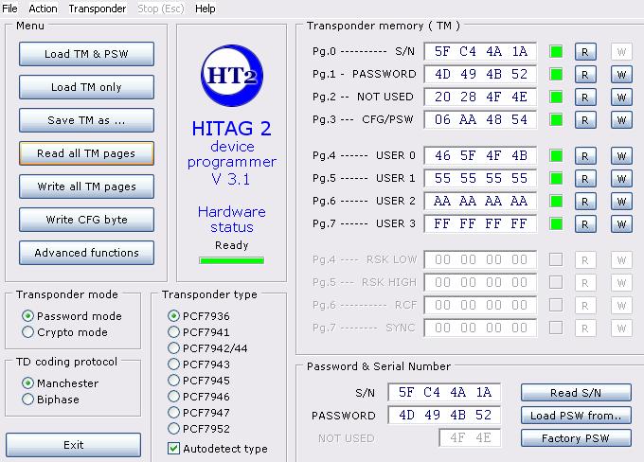Write Pg.7 USER 3 page with W button
This screenshot has height=462, width=644.
(x=621, y=224)
